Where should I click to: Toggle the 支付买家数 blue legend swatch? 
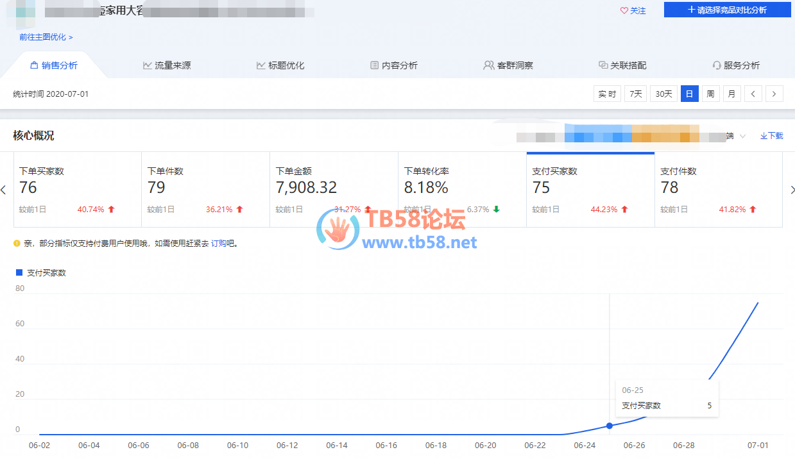[x=19, y=272]
